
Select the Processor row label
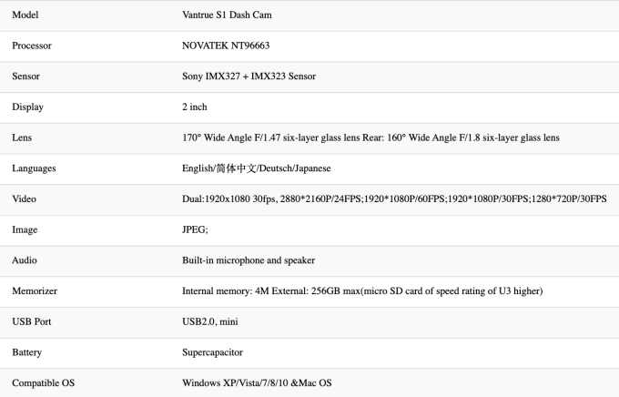point(32,46)
